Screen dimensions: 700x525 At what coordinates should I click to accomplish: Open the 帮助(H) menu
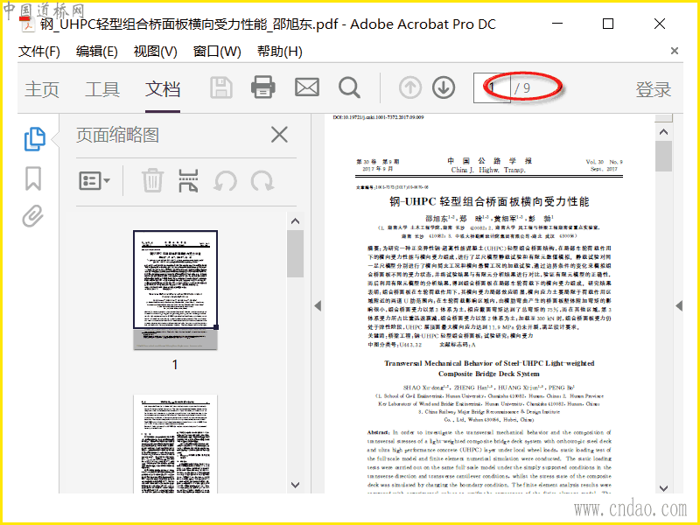pos(279,52)
